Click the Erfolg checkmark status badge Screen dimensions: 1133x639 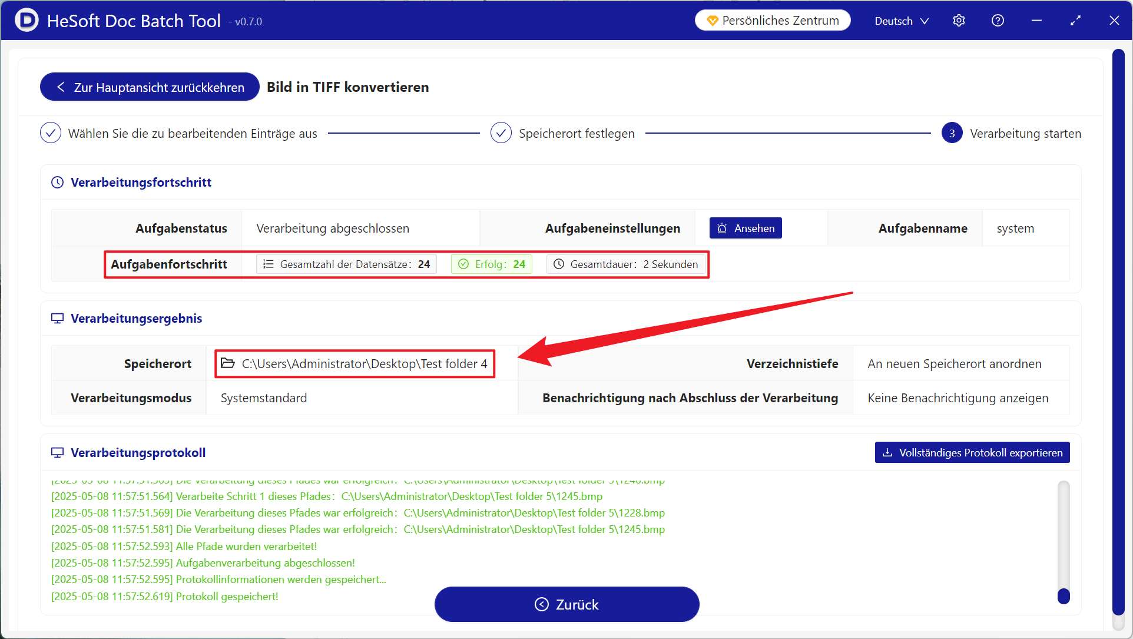click(x=492, y=264)
